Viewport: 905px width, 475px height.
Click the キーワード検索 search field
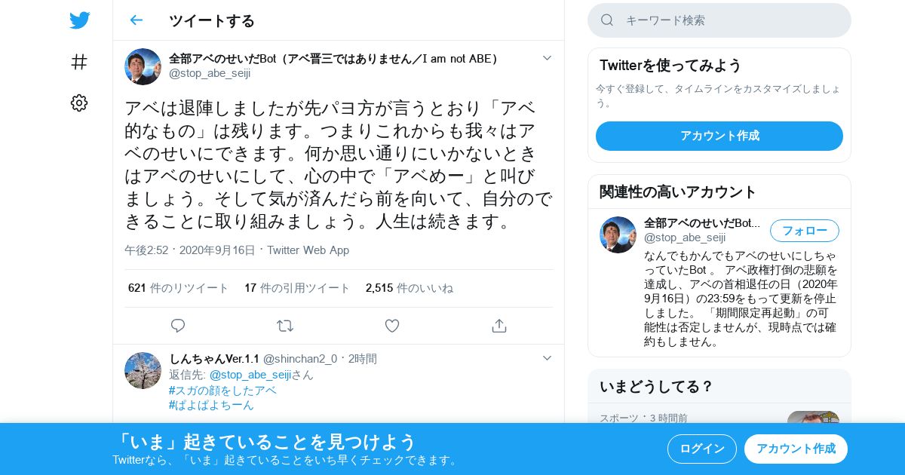[x=719, y=20]
